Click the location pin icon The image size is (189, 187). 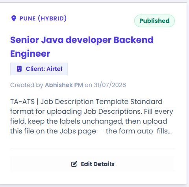[x=14, y=18]
